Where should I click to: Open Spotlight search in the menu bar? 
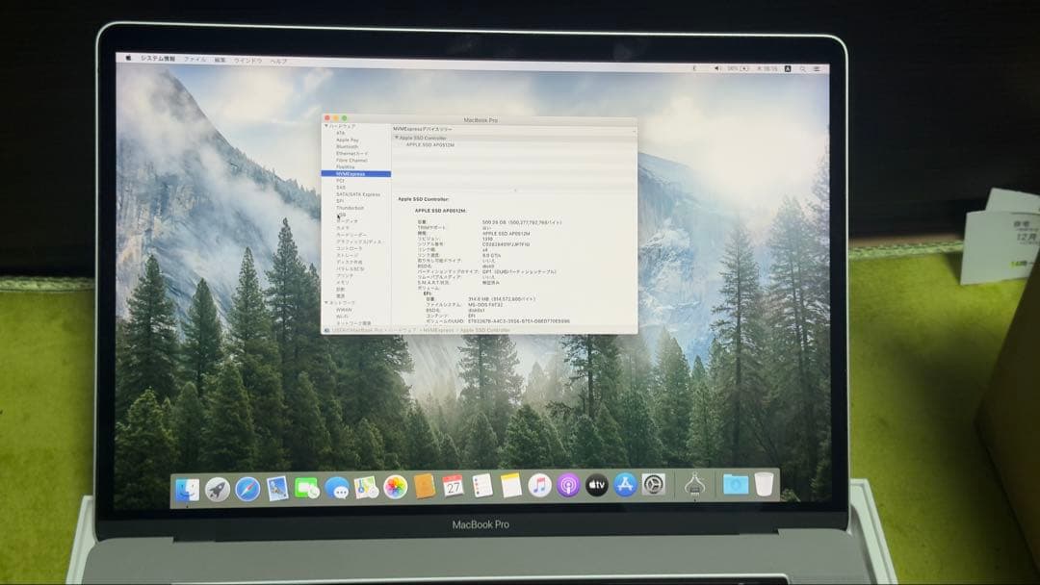point(802,68)
